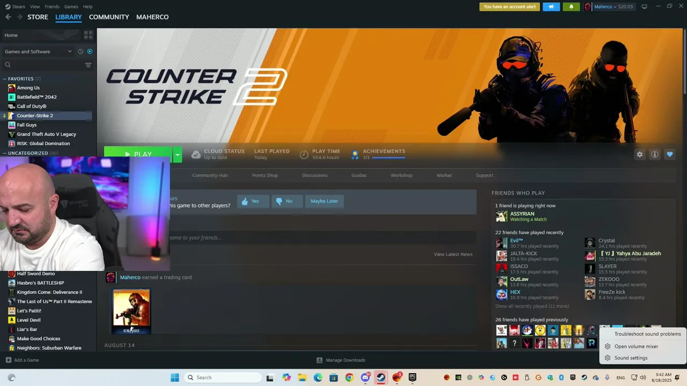This screenshot has height=386, width=687.
Task: Click the cloud status icon
Action: point(196,154)
